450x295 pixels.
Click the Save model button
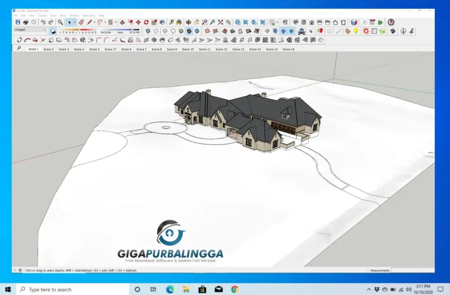(18, 22)
